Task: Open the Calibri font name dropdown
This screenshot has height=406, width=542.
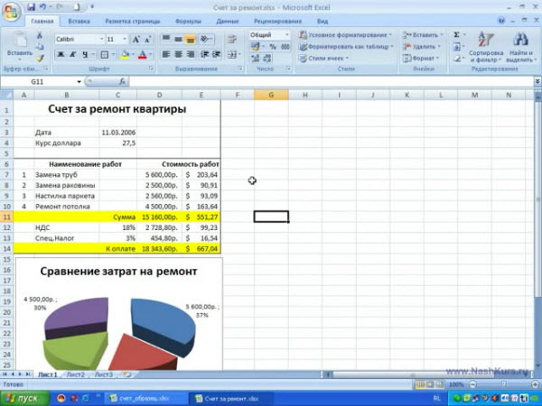Action: (101, 40)
